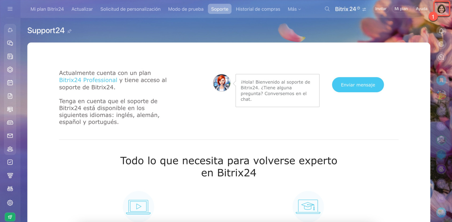Screen dimensions: 452x222
Task: Open the Actualizar tab
Action: click(82, 9)
